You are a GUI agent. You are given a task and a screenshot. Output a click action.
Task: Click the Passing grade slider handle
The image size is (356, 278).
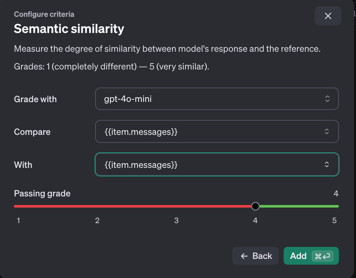tap(255, 206)
